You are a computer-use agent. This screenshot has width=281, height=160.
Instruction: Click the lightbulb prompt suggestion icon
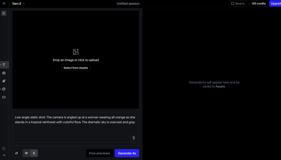133,138
